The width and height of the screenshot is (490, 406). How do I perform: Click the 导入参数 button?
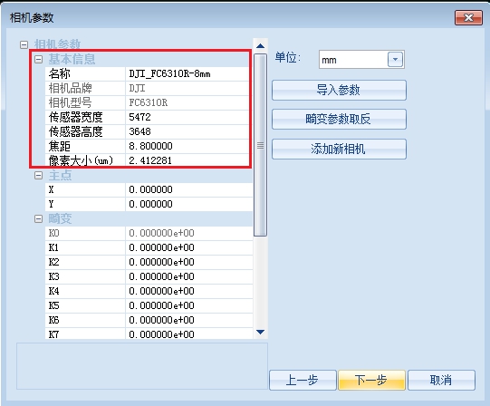[339, 90]
